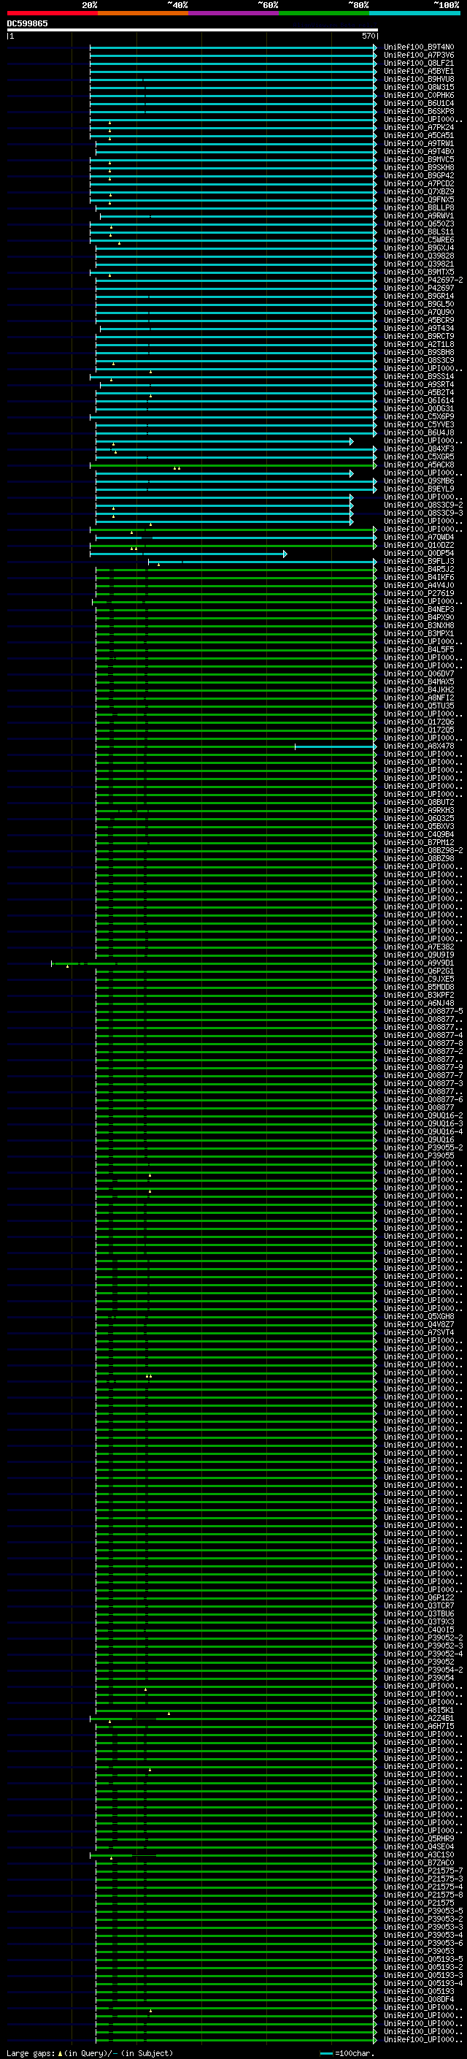Open the UniRef100_C5YVE3 hit
The width and height of the screenshot is (467, 2059).
[x=419, y=424]
